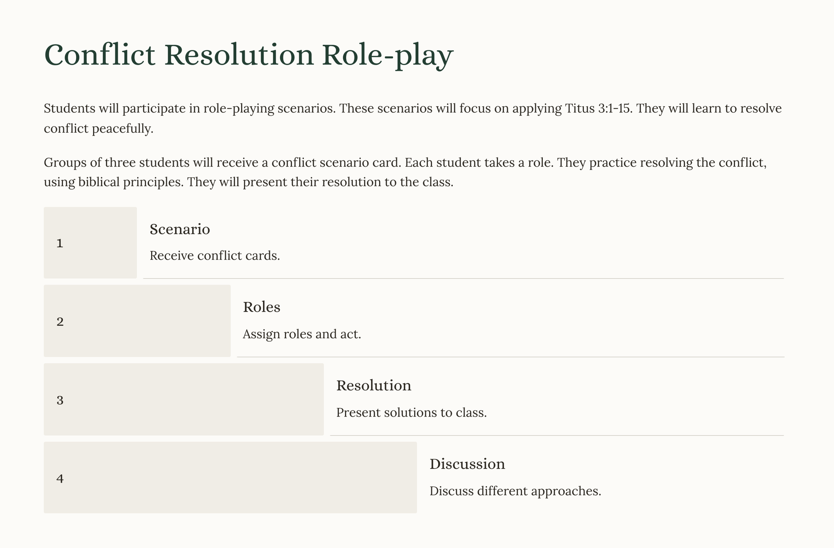Screen dimensions: 834x548
Task: Click the number 3 step label
Action: point(60,400)
